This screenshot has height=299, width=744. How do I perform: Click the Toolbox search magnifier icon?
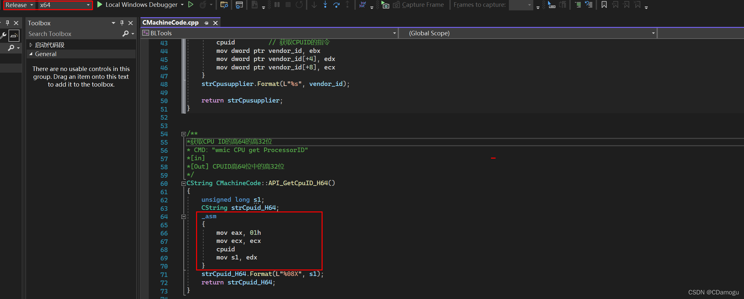pyautogui.click(x=126, y=34)
